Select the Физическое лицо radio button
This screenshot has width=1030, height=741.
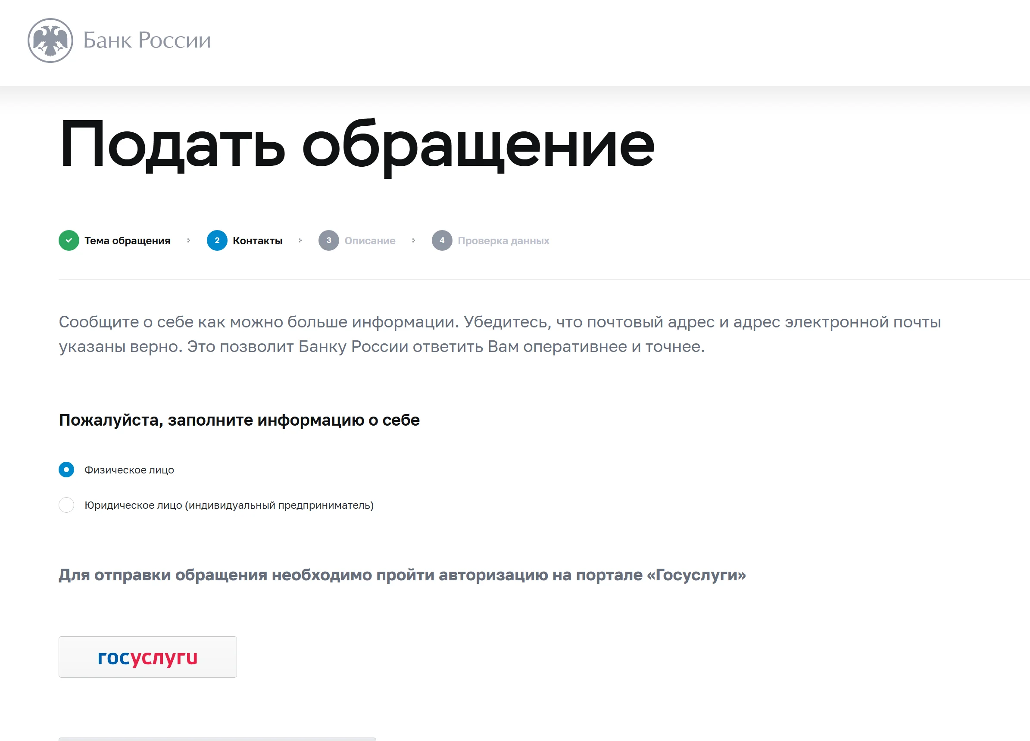coord(66,470)
